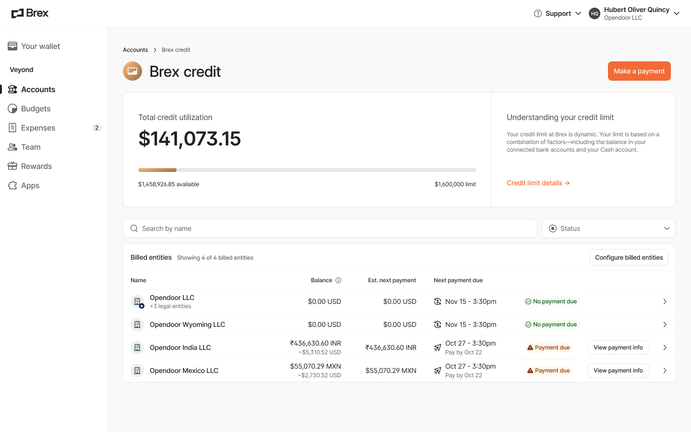Click the $1,600,000 limit text
Viewport: 691px width, 432px height.
[455, 184]
